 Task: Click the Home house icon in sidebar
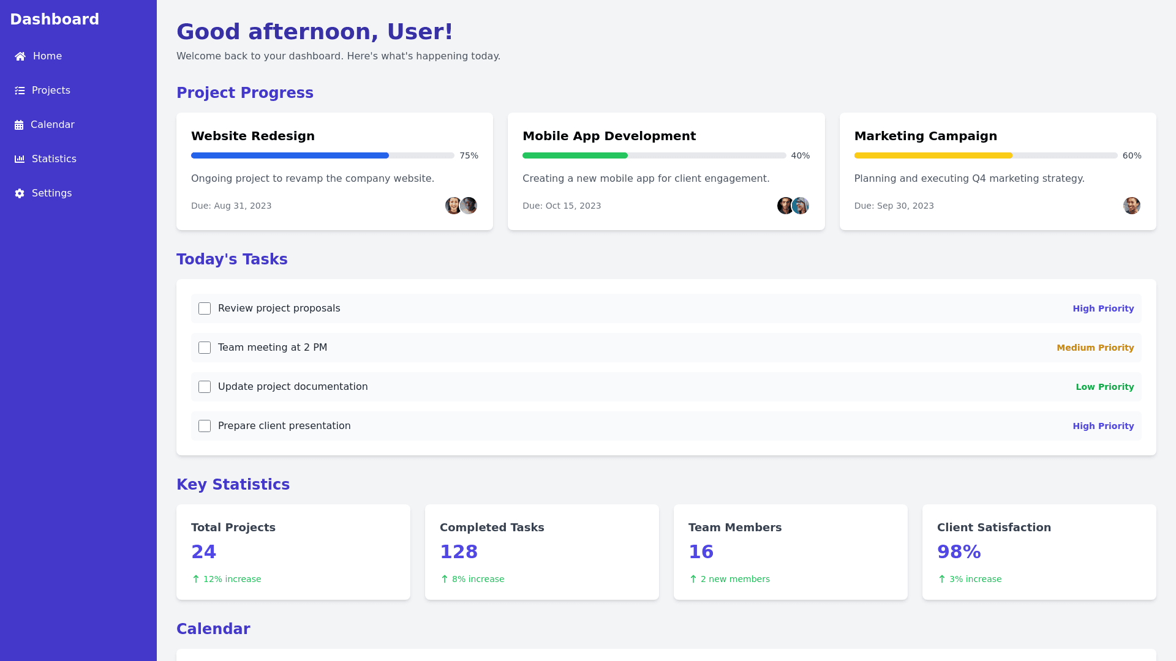[x=20, y=56]
